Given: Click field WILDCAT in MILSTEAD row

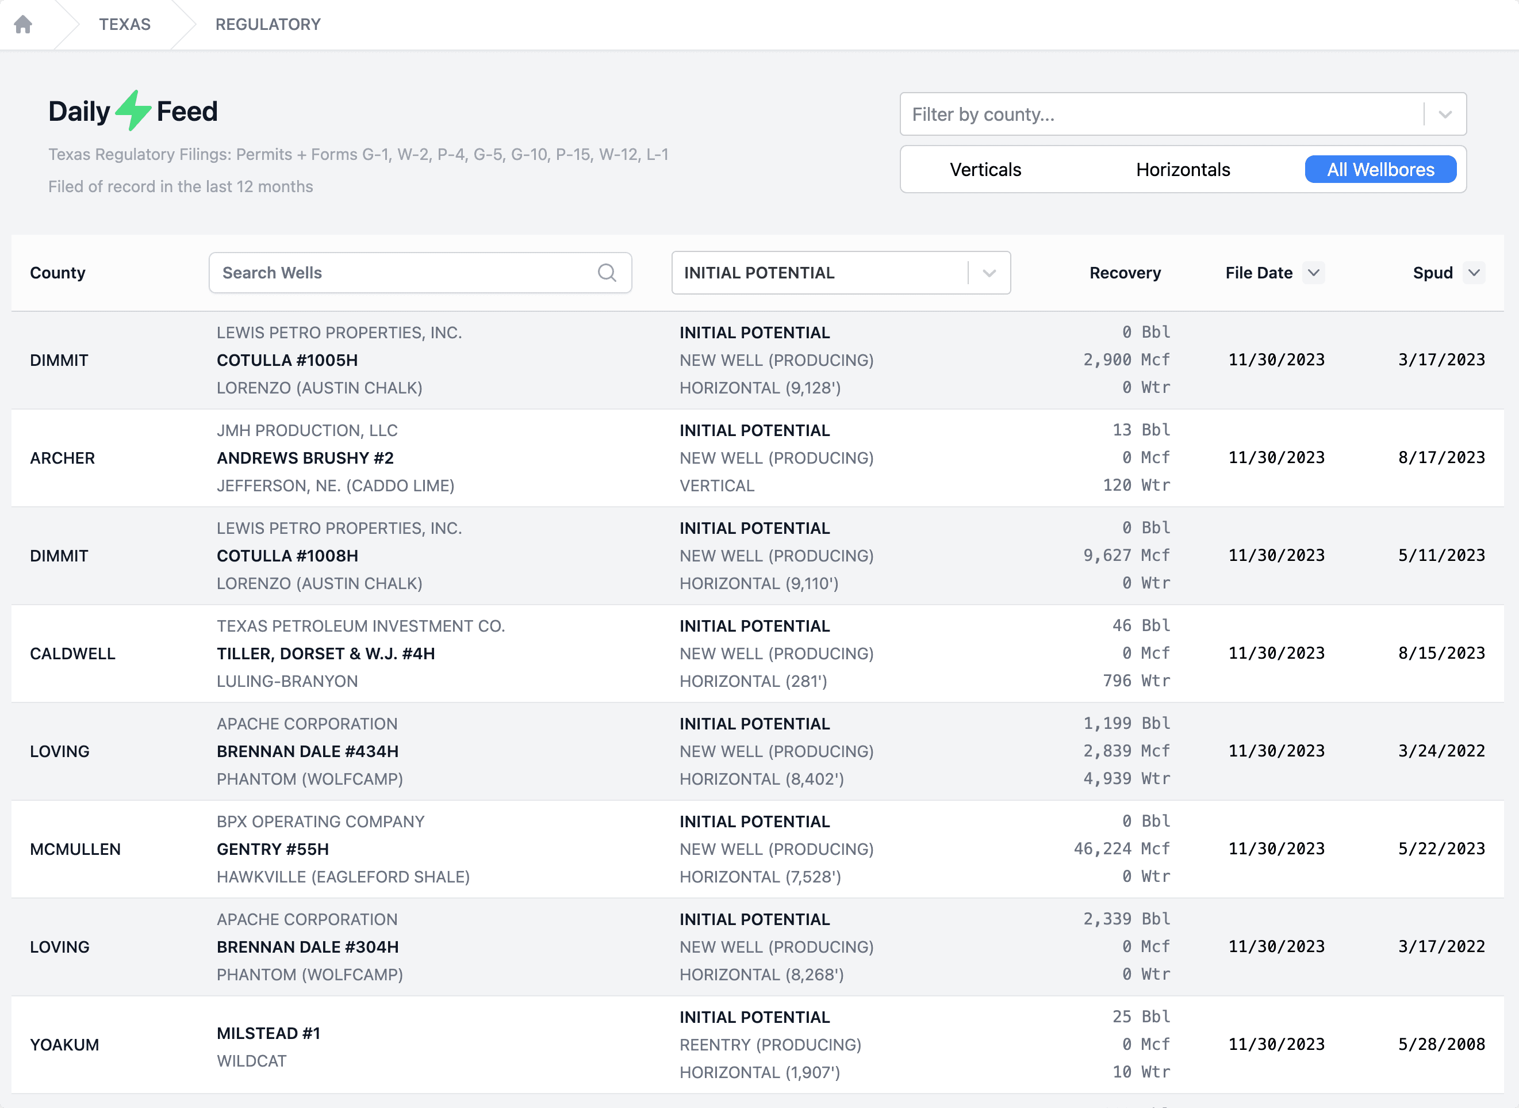Looking at the screenshot, I should pos(251,1062).
